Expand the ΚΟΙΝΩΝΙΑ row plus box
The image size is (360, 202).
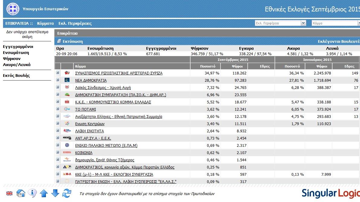pyautogui.click(x=58, y=152)
